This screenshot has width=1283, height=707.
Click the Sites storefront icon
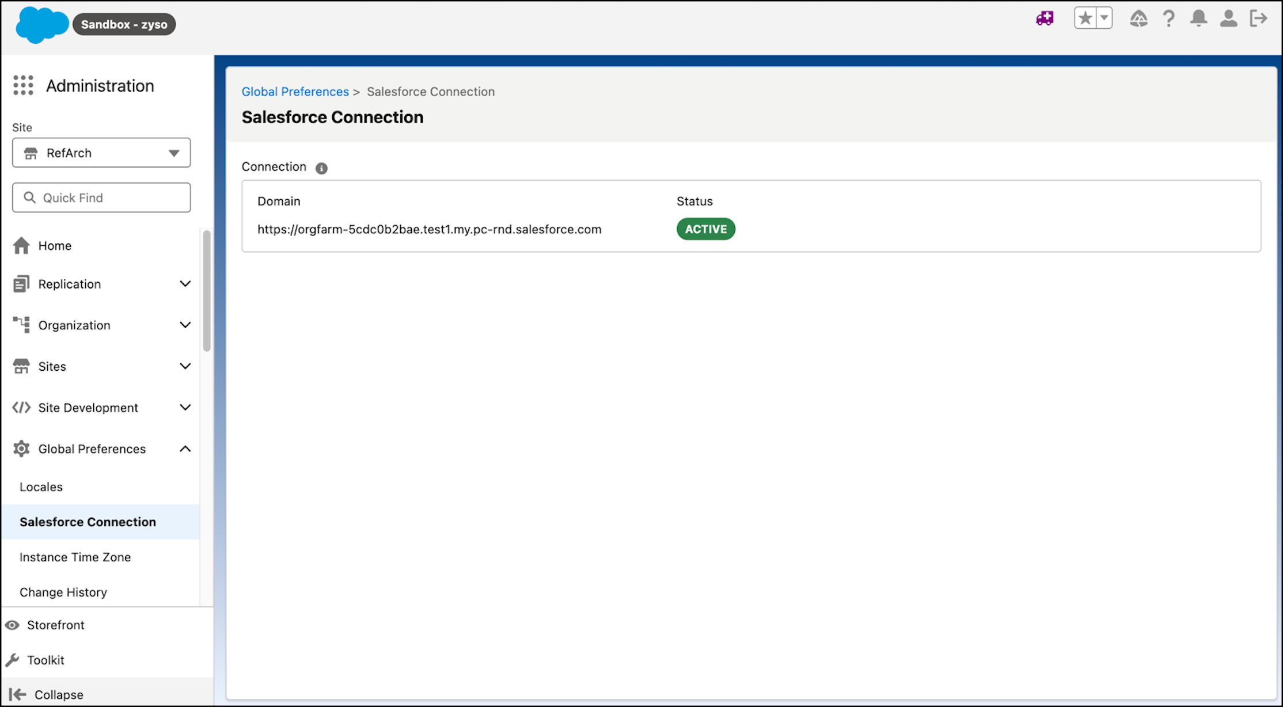tap(21, 366)
